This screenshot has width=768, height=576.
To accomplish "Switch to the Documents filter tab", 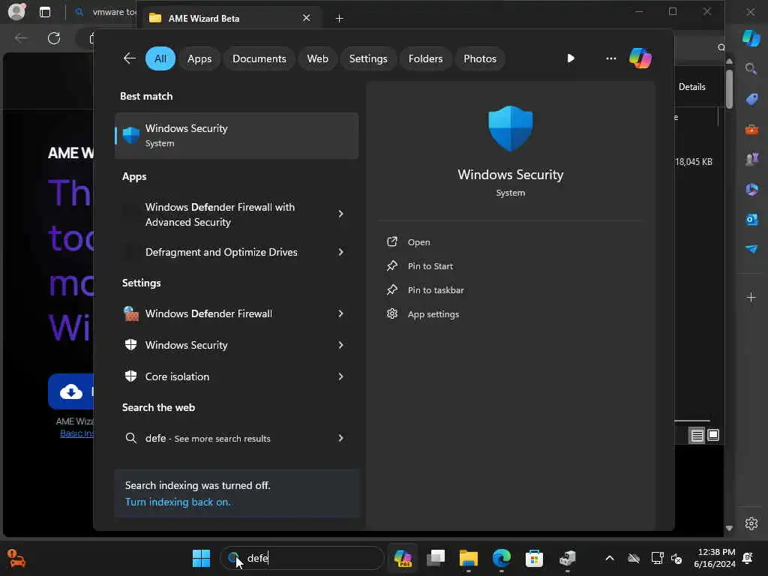I will (259, 58).
